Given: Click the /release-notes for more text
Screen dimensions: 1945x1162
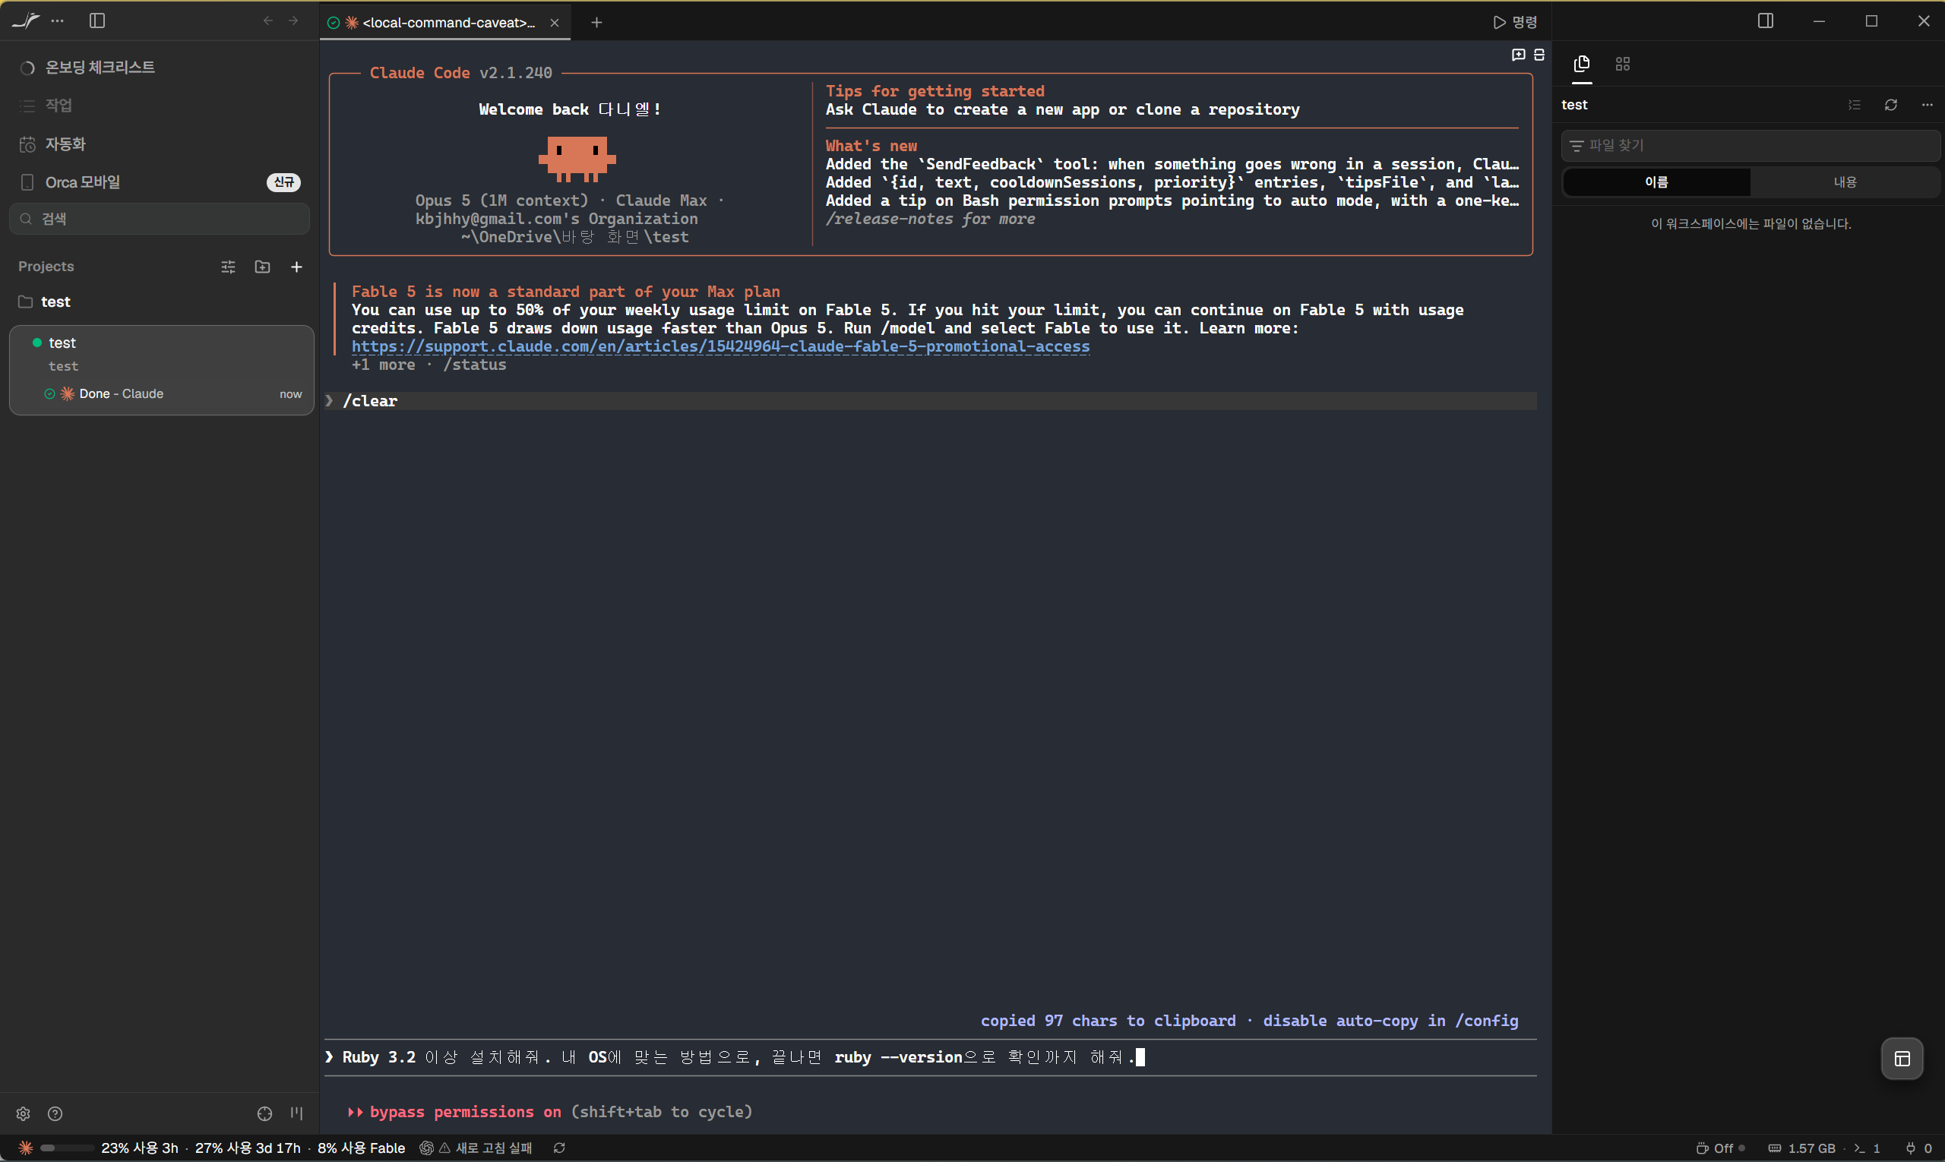Looking at the screenshot, I should (931, 219).
